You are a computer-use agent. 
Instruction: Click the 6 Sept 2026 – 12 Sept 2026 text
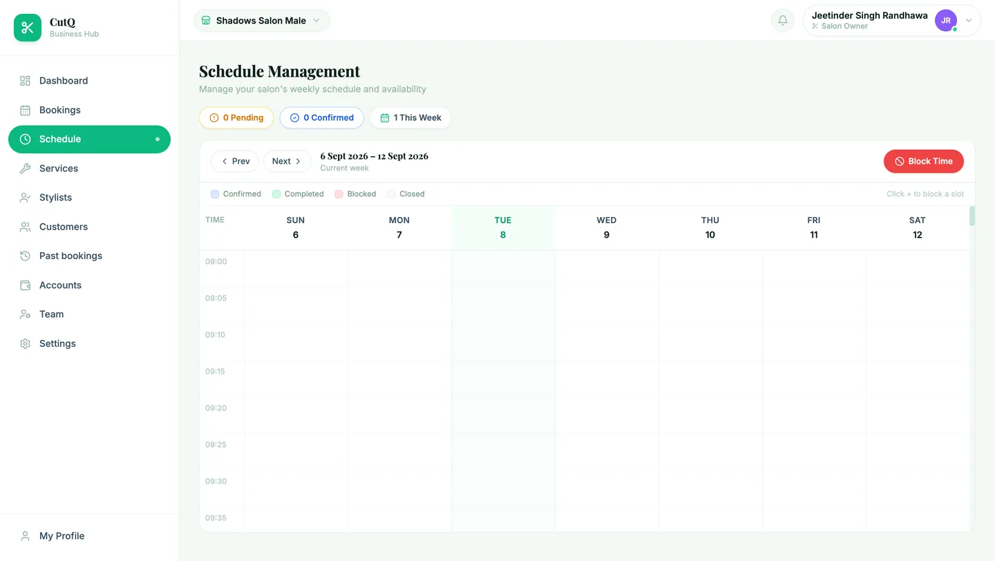pyautogui.click(x=375, y=156)
